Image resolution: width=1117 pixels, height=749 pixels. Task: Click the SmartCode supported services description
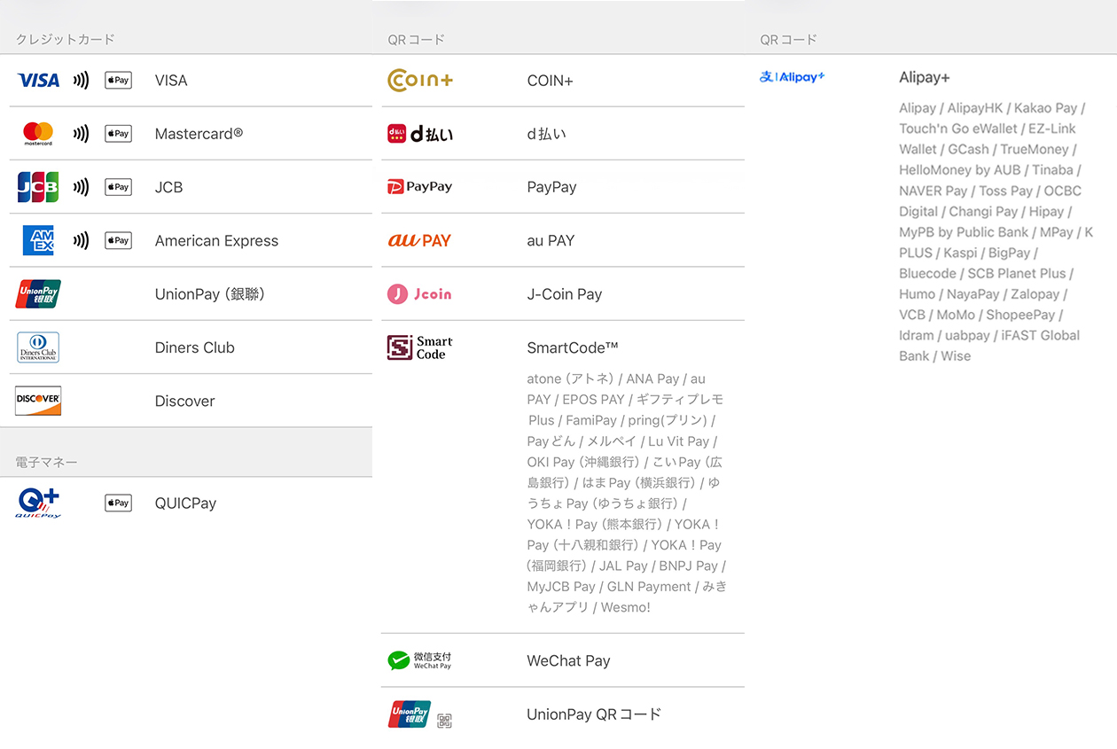click(627, 493)
